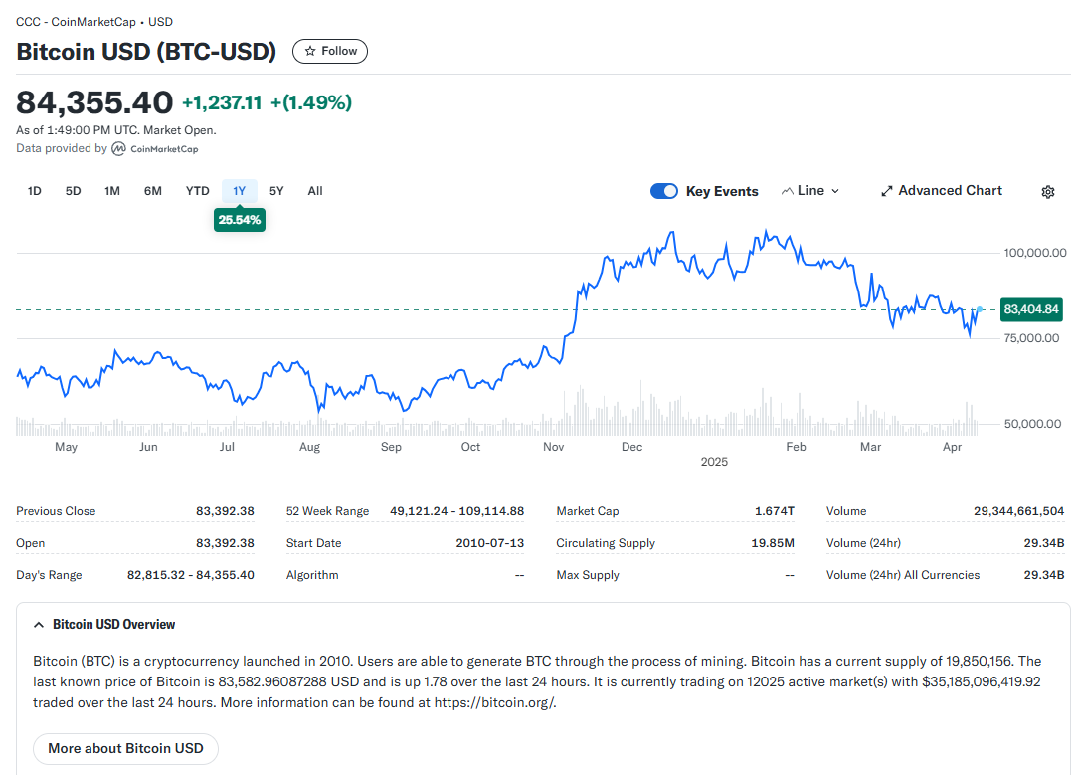
Task: Click the star icon in Follow button
Action: click(310, 51)
